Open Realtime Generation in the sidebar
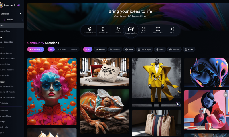 [8, 59]
